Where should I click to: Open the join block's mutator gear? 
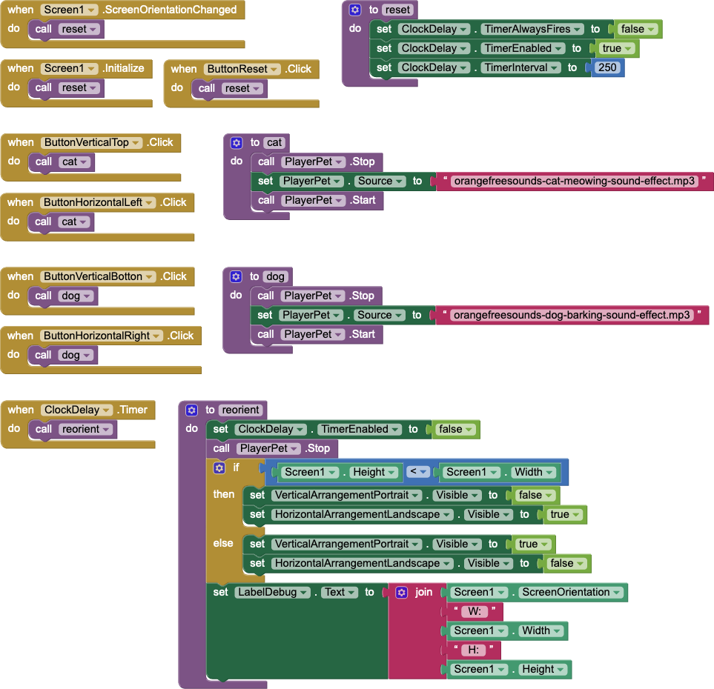coord(400,592)
